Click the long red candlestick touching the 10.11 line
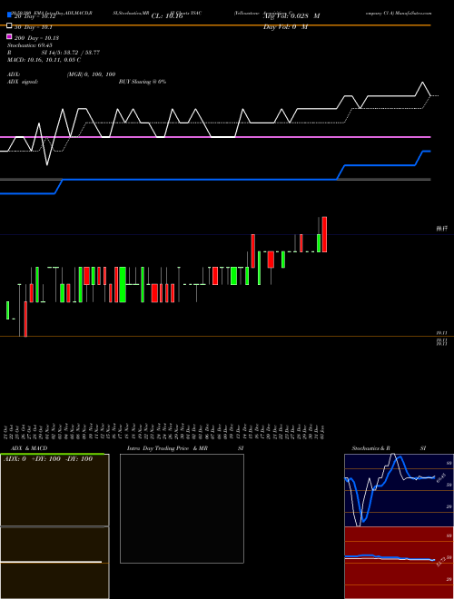This screenshot has width=454, height=599. pyautogui.click(x=25, y=319)
